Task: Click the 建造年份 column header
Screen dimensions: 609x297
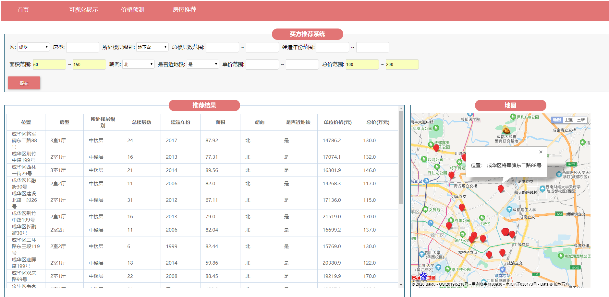Action: pos(181,122)
